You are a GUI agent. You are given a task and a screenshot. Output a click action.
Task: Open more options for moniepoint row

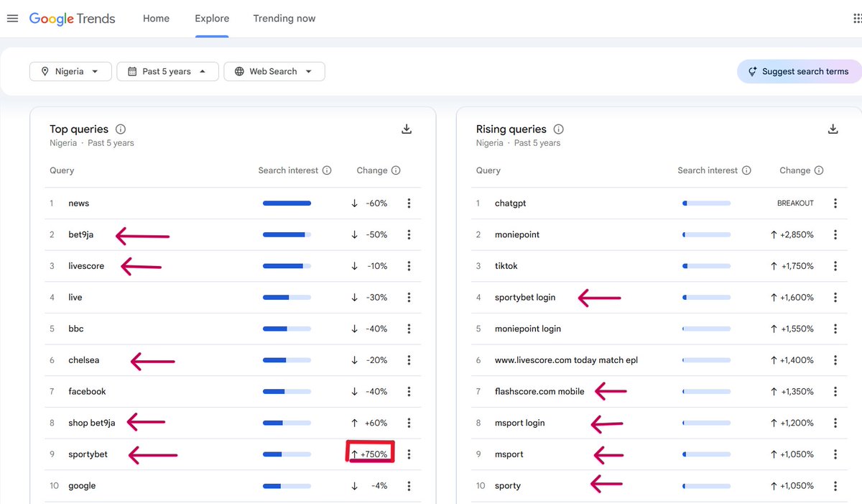(x=835, y=234)
